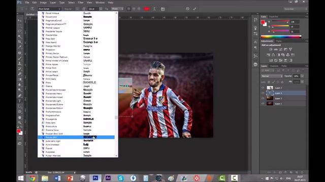Image resolution: width=325 pixels, height=182 pixels.
Task: Select the Eyedropper tool
Action: pyautogui.click(x=20, y=47)
